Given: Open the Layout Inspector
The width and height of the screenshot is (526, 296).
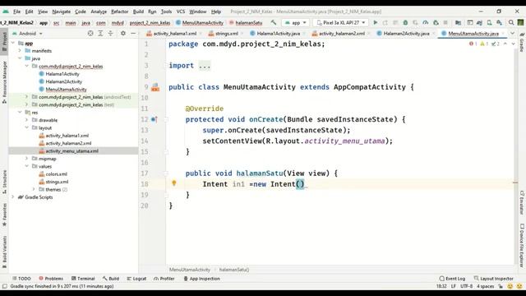Looking at the screenshot, I should pyautogui.click(x=493, y=279).
